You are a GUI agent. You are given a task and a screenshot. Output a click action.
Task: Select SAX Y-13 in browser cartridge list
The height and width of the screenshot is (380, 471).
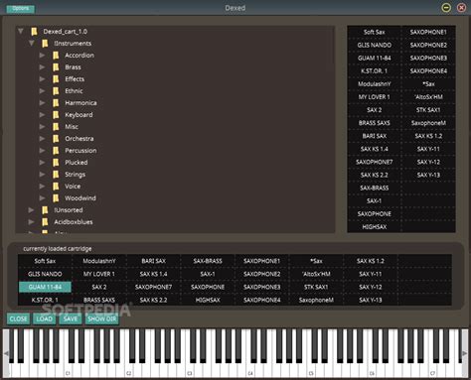[428, 175]
